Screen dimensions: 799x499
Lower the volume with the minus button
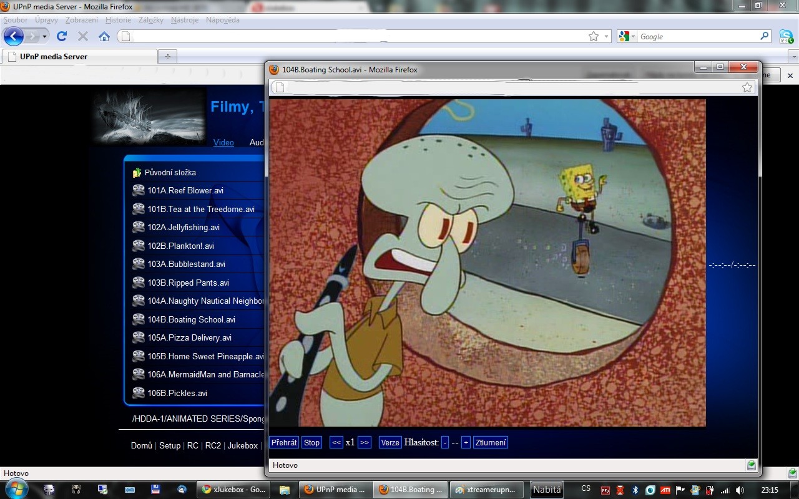pyautogui.click(x=445, y=442)
